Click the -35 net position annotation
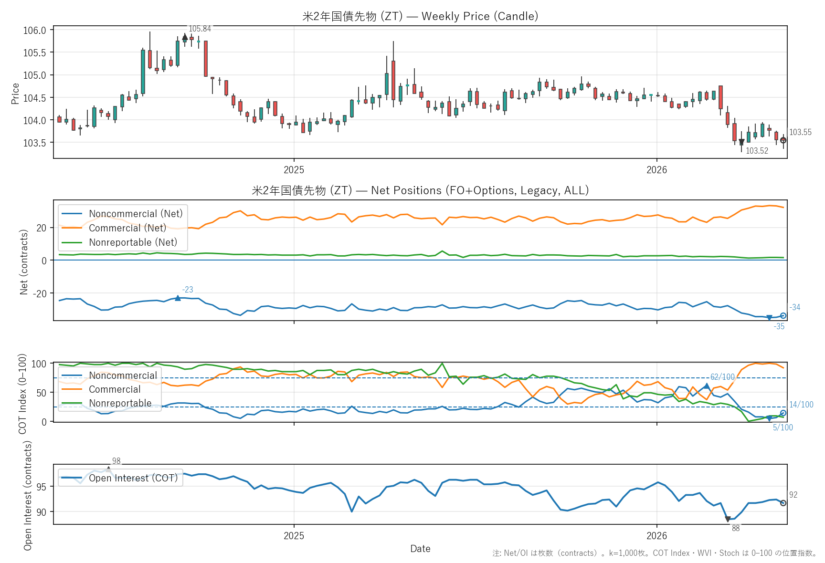This screenshot has width=825, height=563. [x=779, y=327]
